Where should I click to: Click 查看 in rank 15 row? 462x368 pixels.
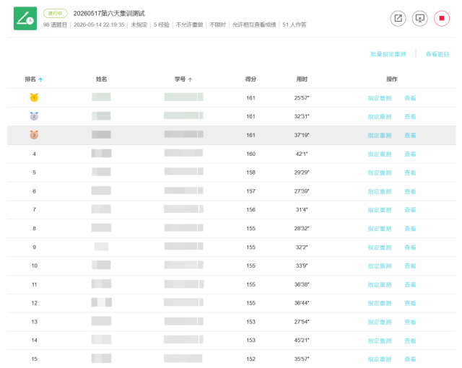(410, 359)
